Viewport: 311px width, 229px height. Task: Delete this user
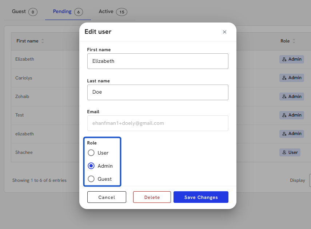pyautogui.click(x=152, y=197)
